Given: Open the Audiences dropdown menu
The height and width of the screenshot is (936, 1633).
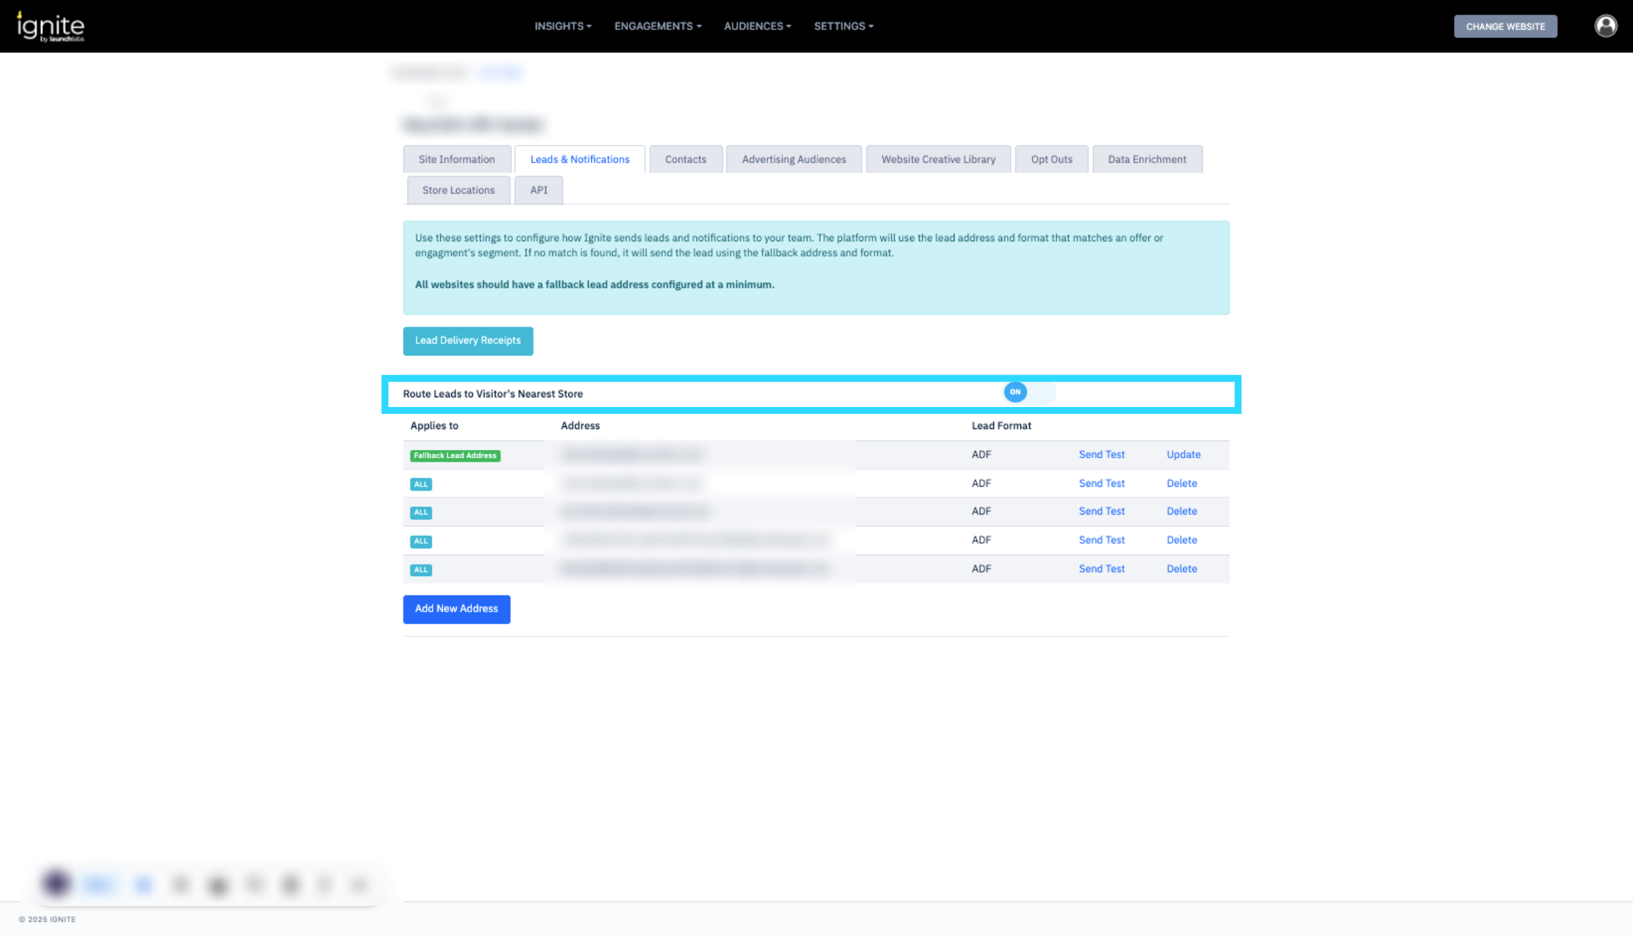Looking at the screenshot, I should point(757,26).
